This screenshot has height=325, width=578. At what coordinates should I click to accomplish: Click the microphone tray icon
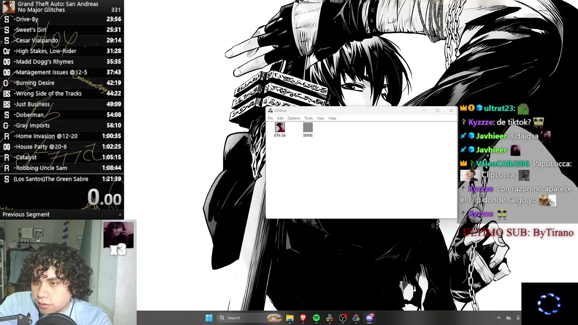tap(518, 318)
